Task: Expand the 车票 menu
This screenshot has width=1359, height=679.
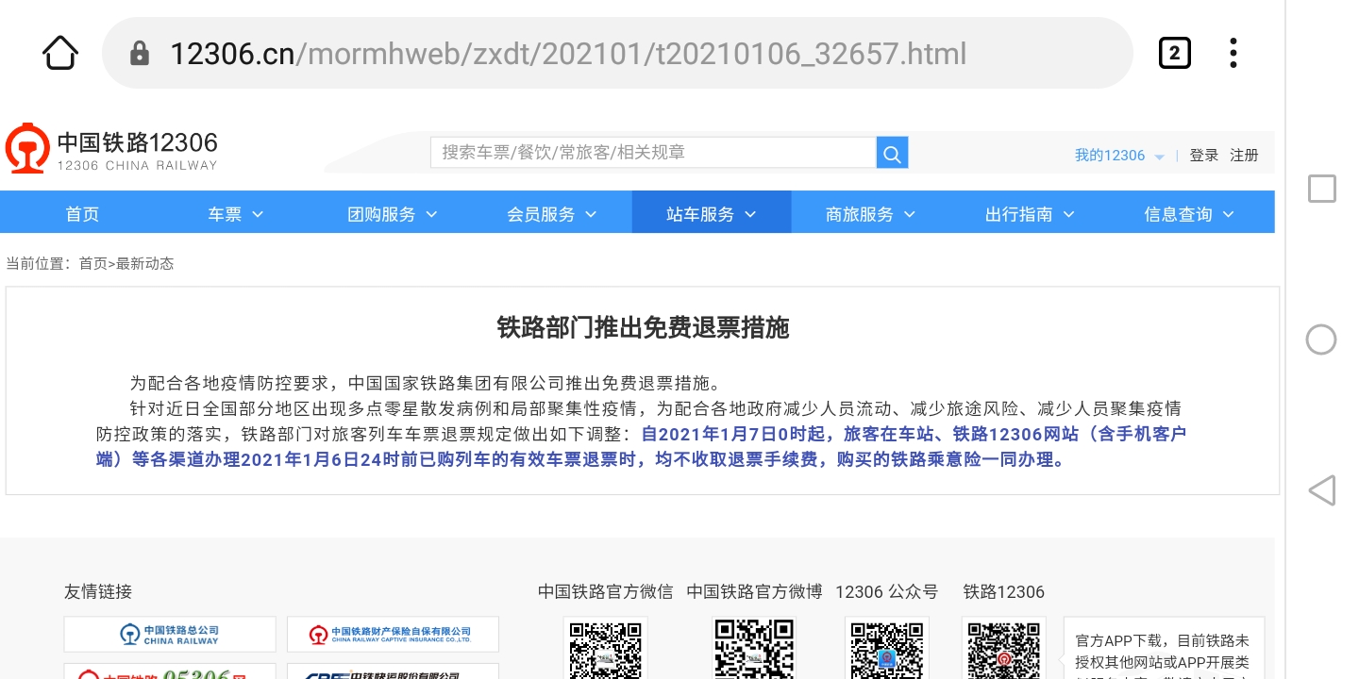Action: 236,214
